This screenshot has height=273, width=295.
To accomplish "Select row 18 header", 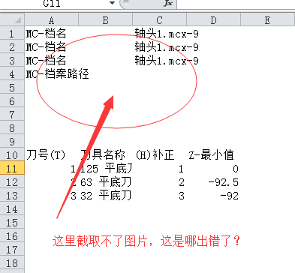I will click(12, 263).
